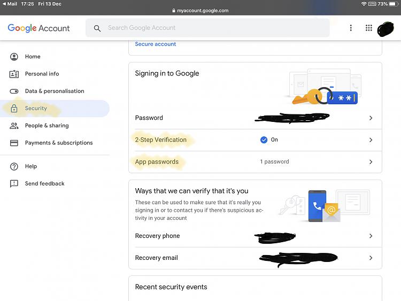
Task: Click the 'Recent security events' heading
Action: point(171,287)
